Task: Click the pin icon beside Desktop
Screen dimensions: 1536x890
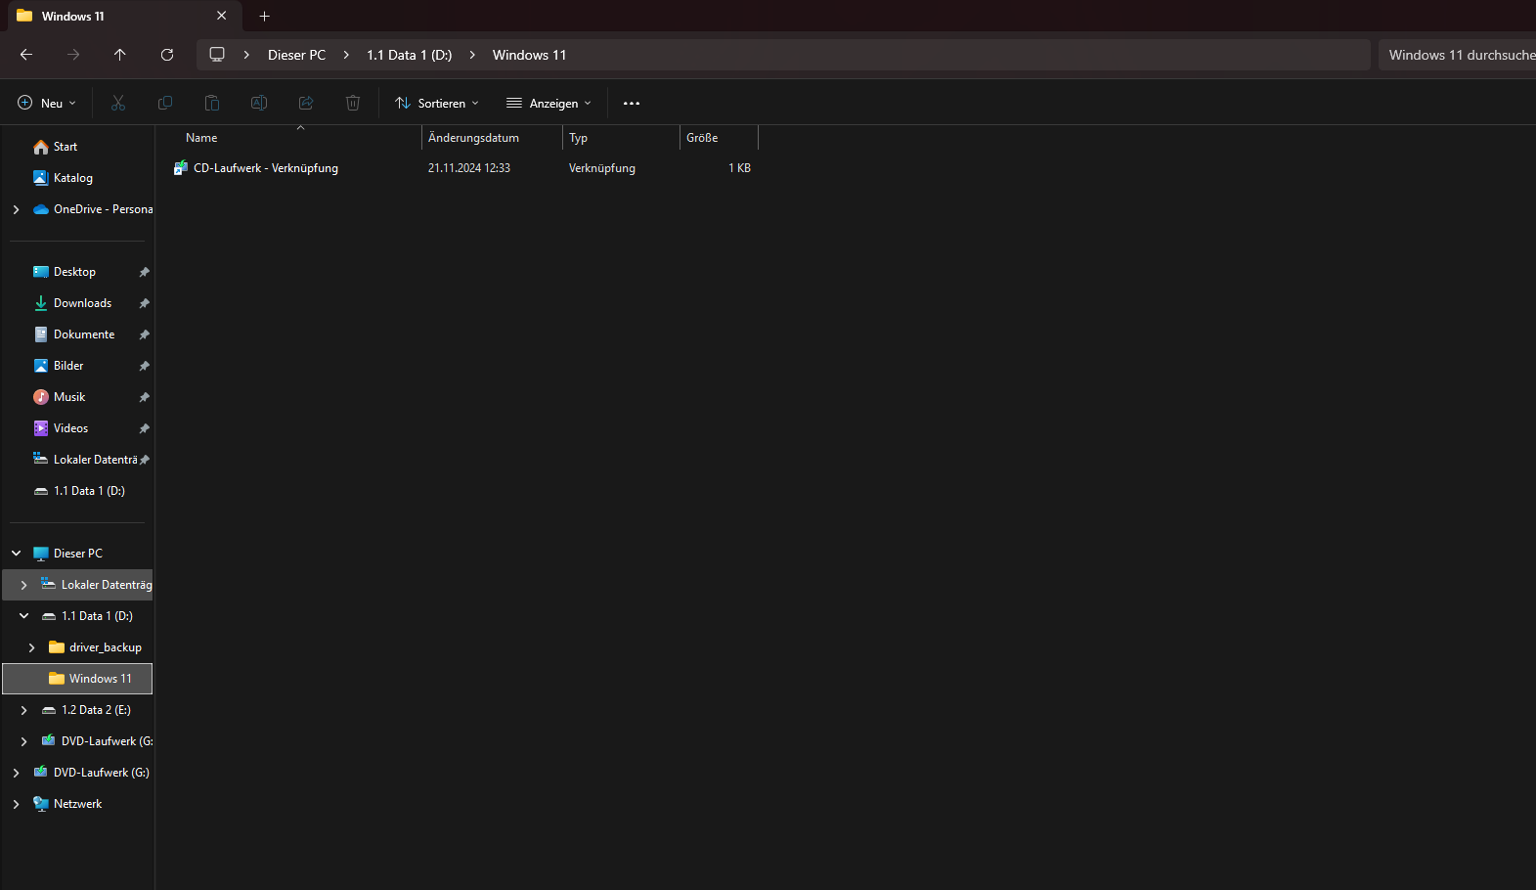Action: (x=144, y=272)
